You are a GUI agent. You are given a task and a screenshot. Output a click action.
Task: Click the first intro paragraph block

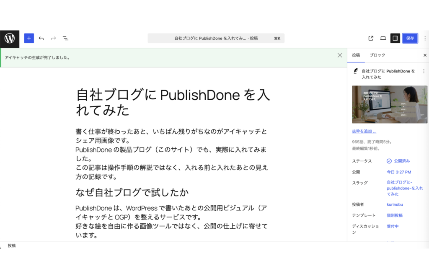172,154
